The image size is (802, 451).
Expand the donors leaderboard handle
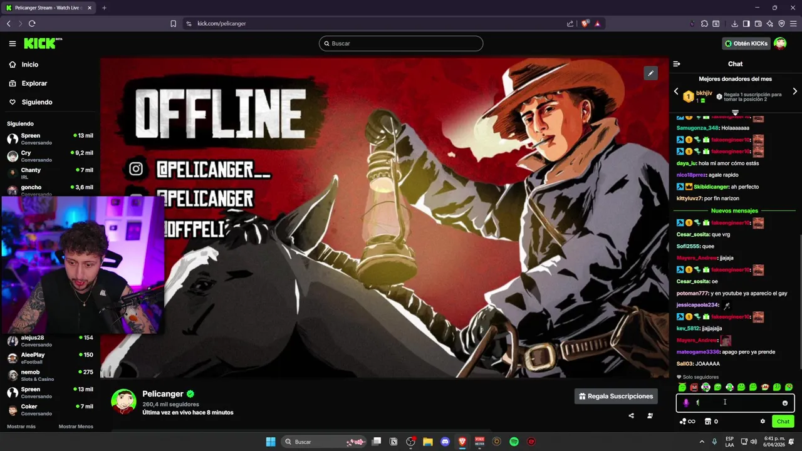click(x=736, y=113)
